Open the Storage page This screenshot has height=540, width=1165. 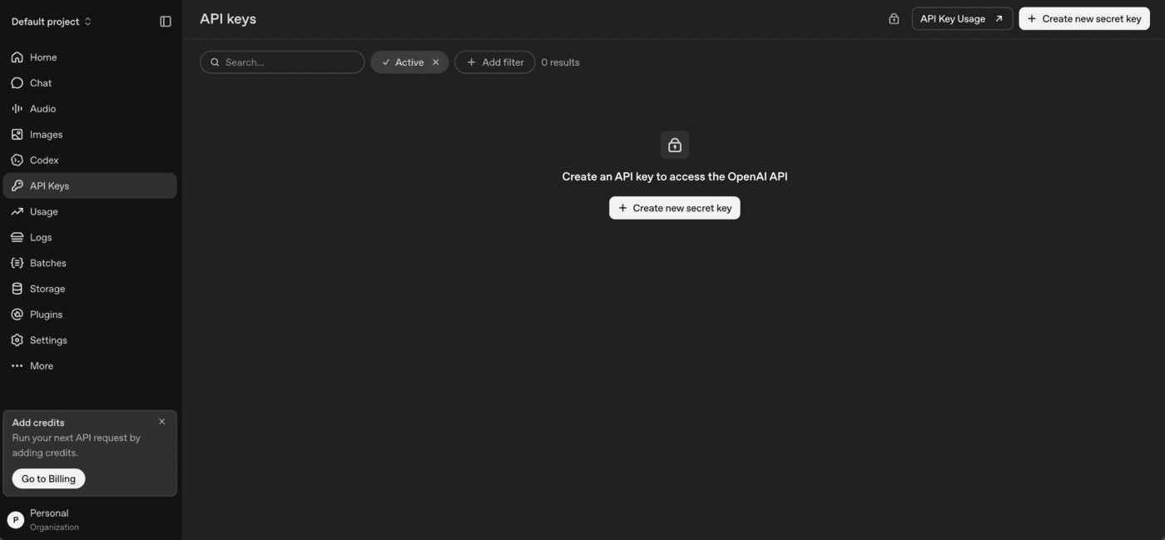[90, 290]
